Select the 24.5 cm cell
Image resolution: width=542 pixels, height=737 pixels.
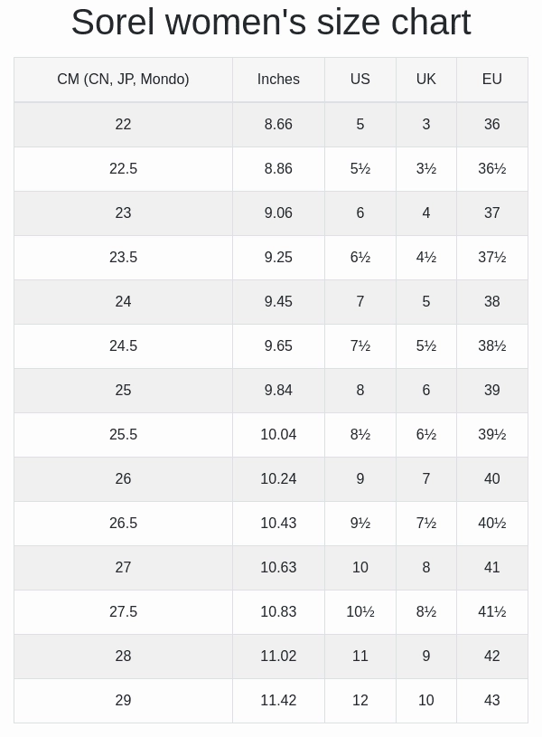[x=123, y=346]
